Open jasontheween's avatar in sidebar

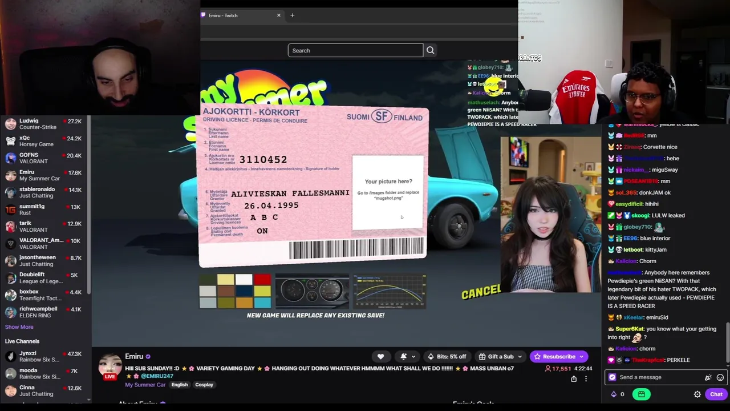coord(10,260)
